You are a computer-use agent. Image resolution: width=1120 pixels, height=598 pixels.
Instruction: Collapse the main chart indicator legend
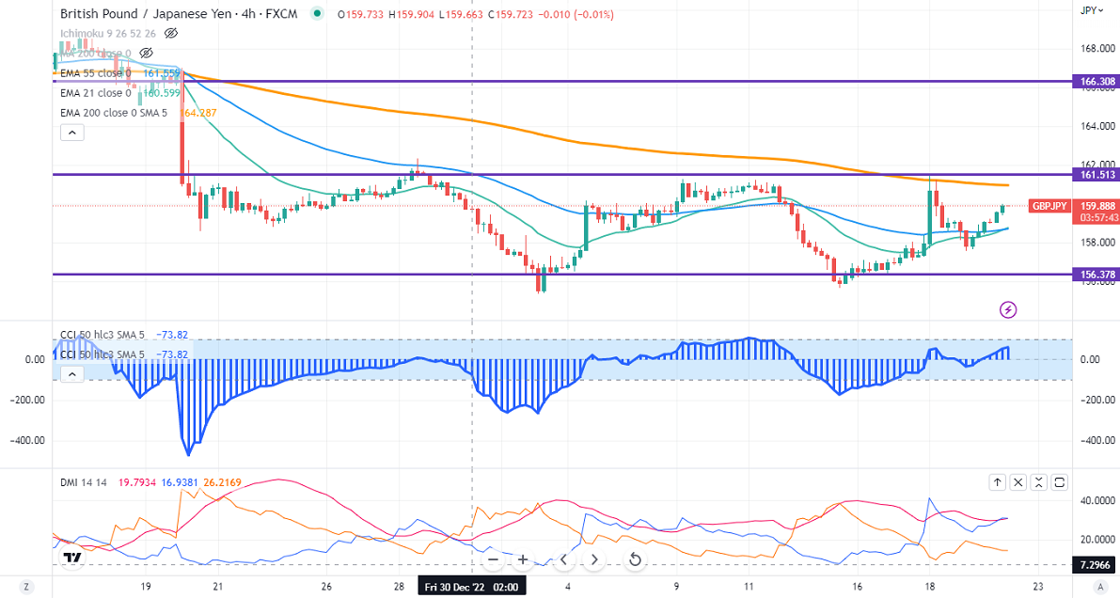click(x=72, y=133)
